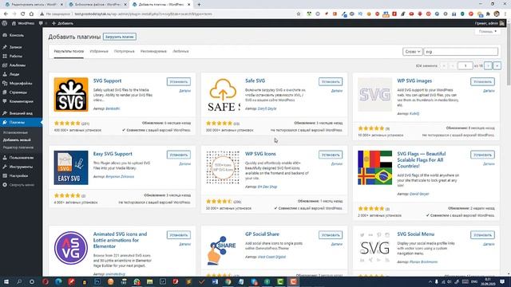This screenshot has height=287, width=511.
Task: Click the browser back arrow
Action: click(6, 14)
